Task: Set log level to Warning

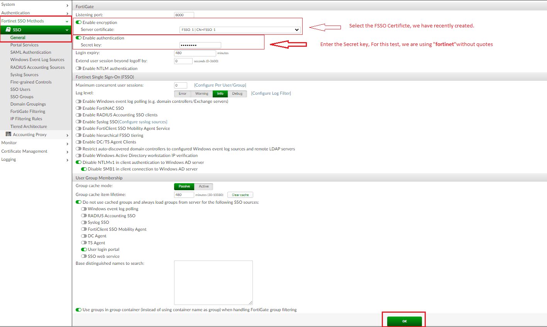Action: (202, 94)
